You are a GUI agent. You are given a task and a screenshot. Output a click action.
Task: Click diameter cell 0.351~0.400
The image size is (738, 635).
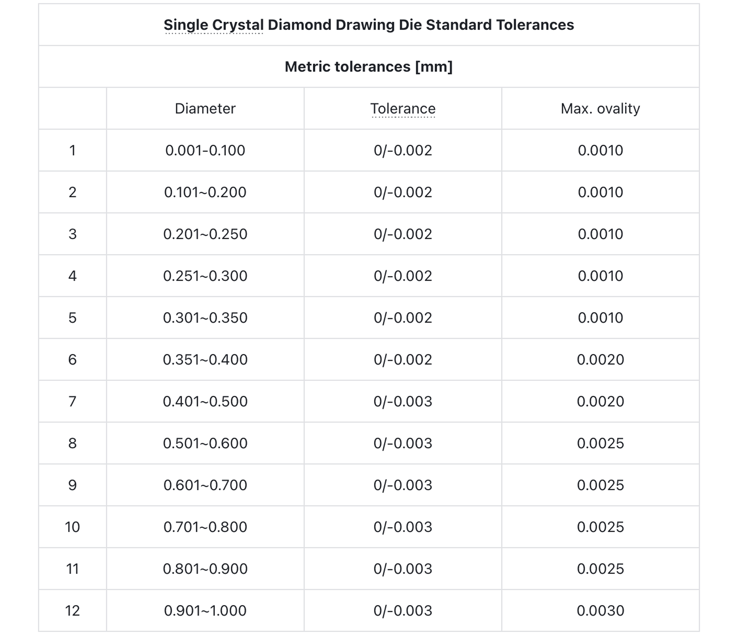coord(205,359)
